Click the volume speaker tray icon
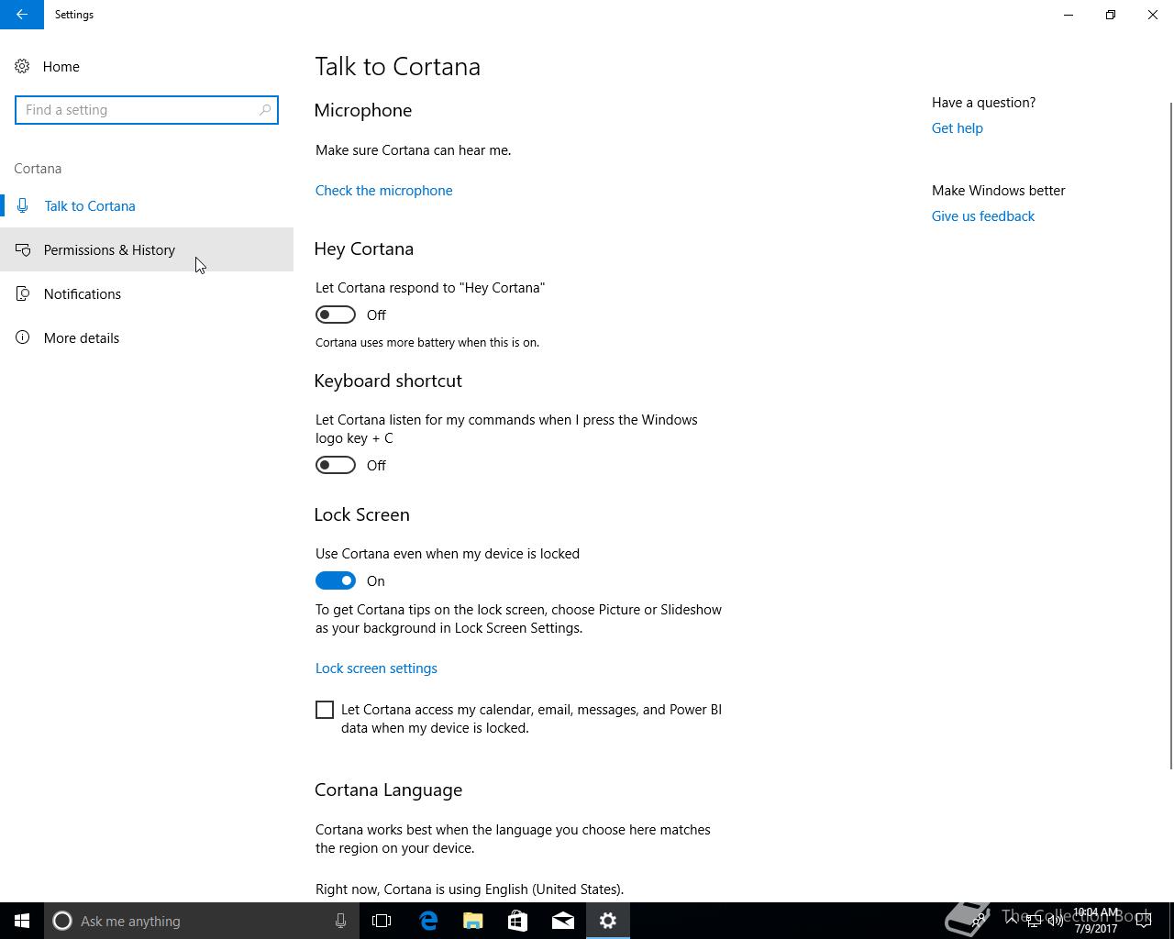1174x939 pixels. (x=1056, y=921)
